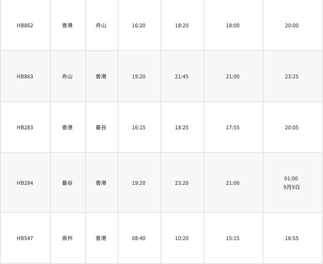Select the 08:40 time in HB547 row
The height and width of the screenshot is (264, 323).
click(139, 238)
